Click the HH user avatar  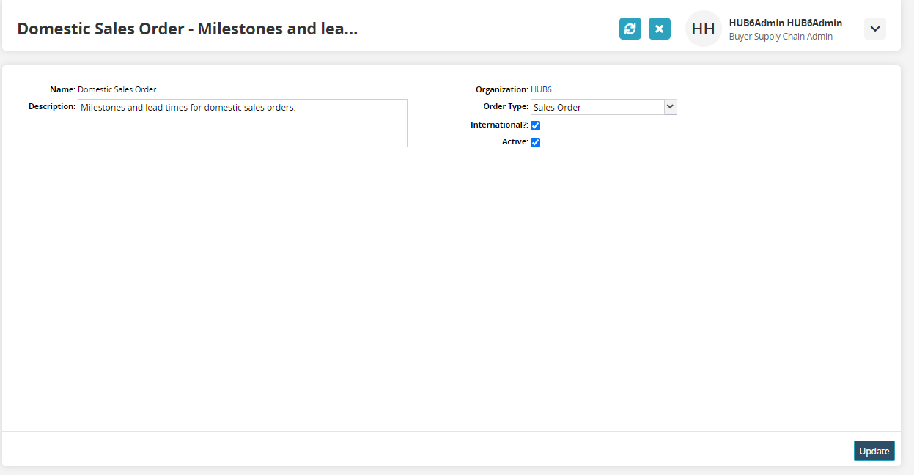coord(703,29)
